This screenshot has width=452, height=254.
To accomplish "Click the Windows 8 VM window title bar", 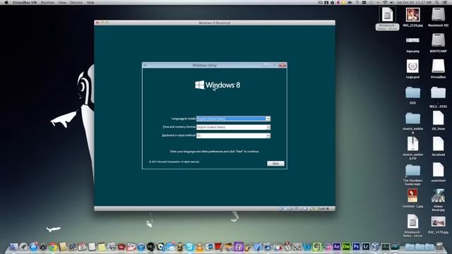I will [215, 23].
